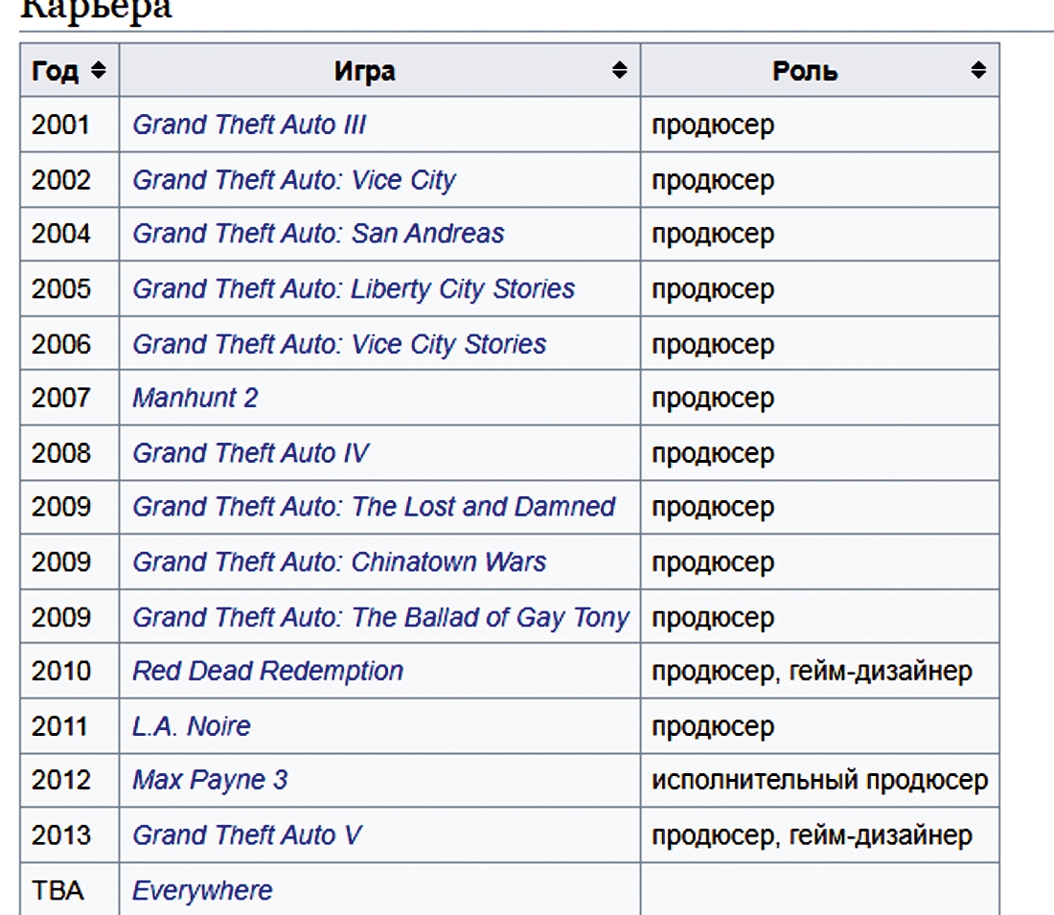Follow the Everywhere game link

pyautogui.click(x=202, y=891)
